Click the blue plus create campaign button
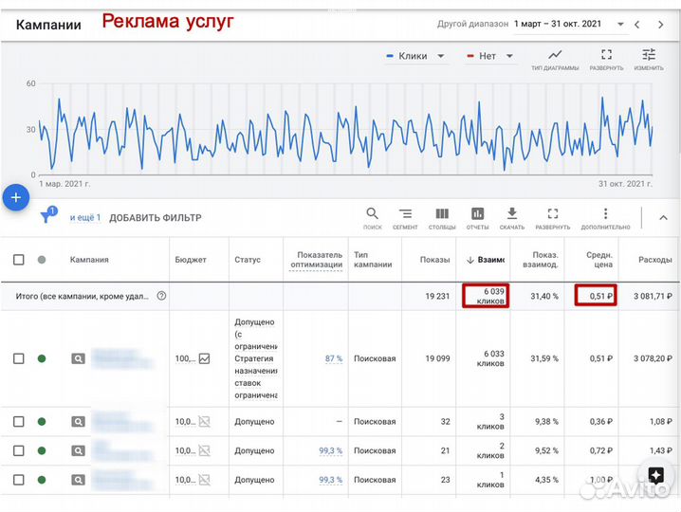 coord(15,197)
